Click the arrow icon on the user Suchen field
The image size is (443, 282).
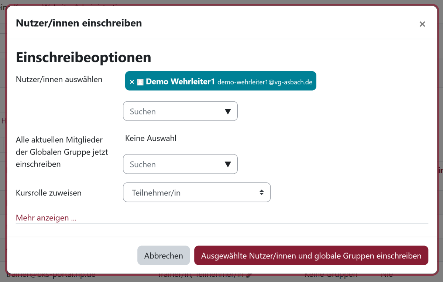[x=228, y=111]
